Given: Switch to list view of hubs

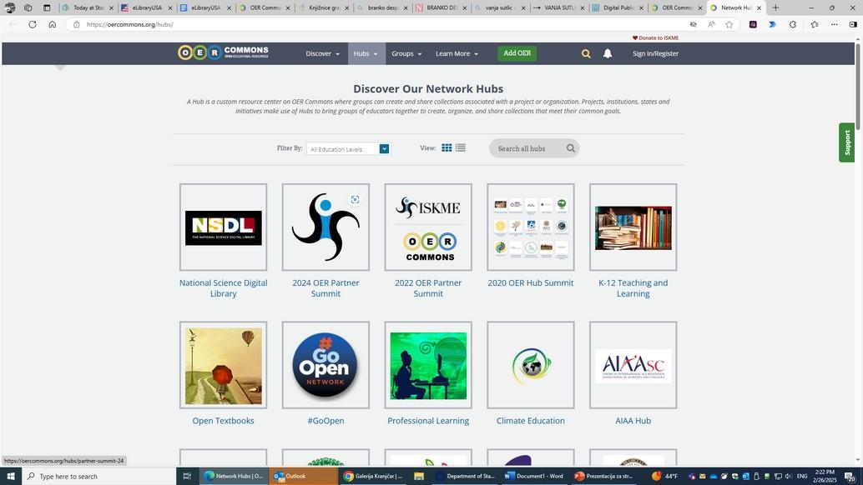Looking at the screenshot, I should [460, 147].
